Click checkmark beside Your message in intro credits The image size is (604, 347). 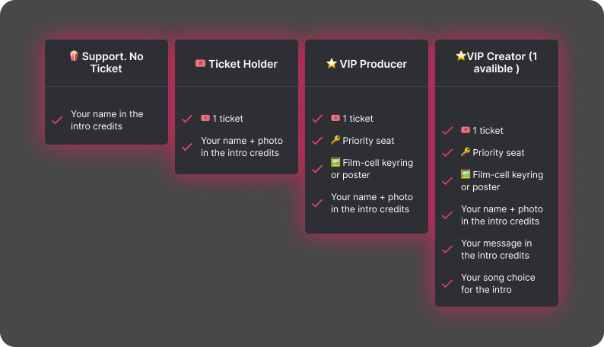click(447, 250)
